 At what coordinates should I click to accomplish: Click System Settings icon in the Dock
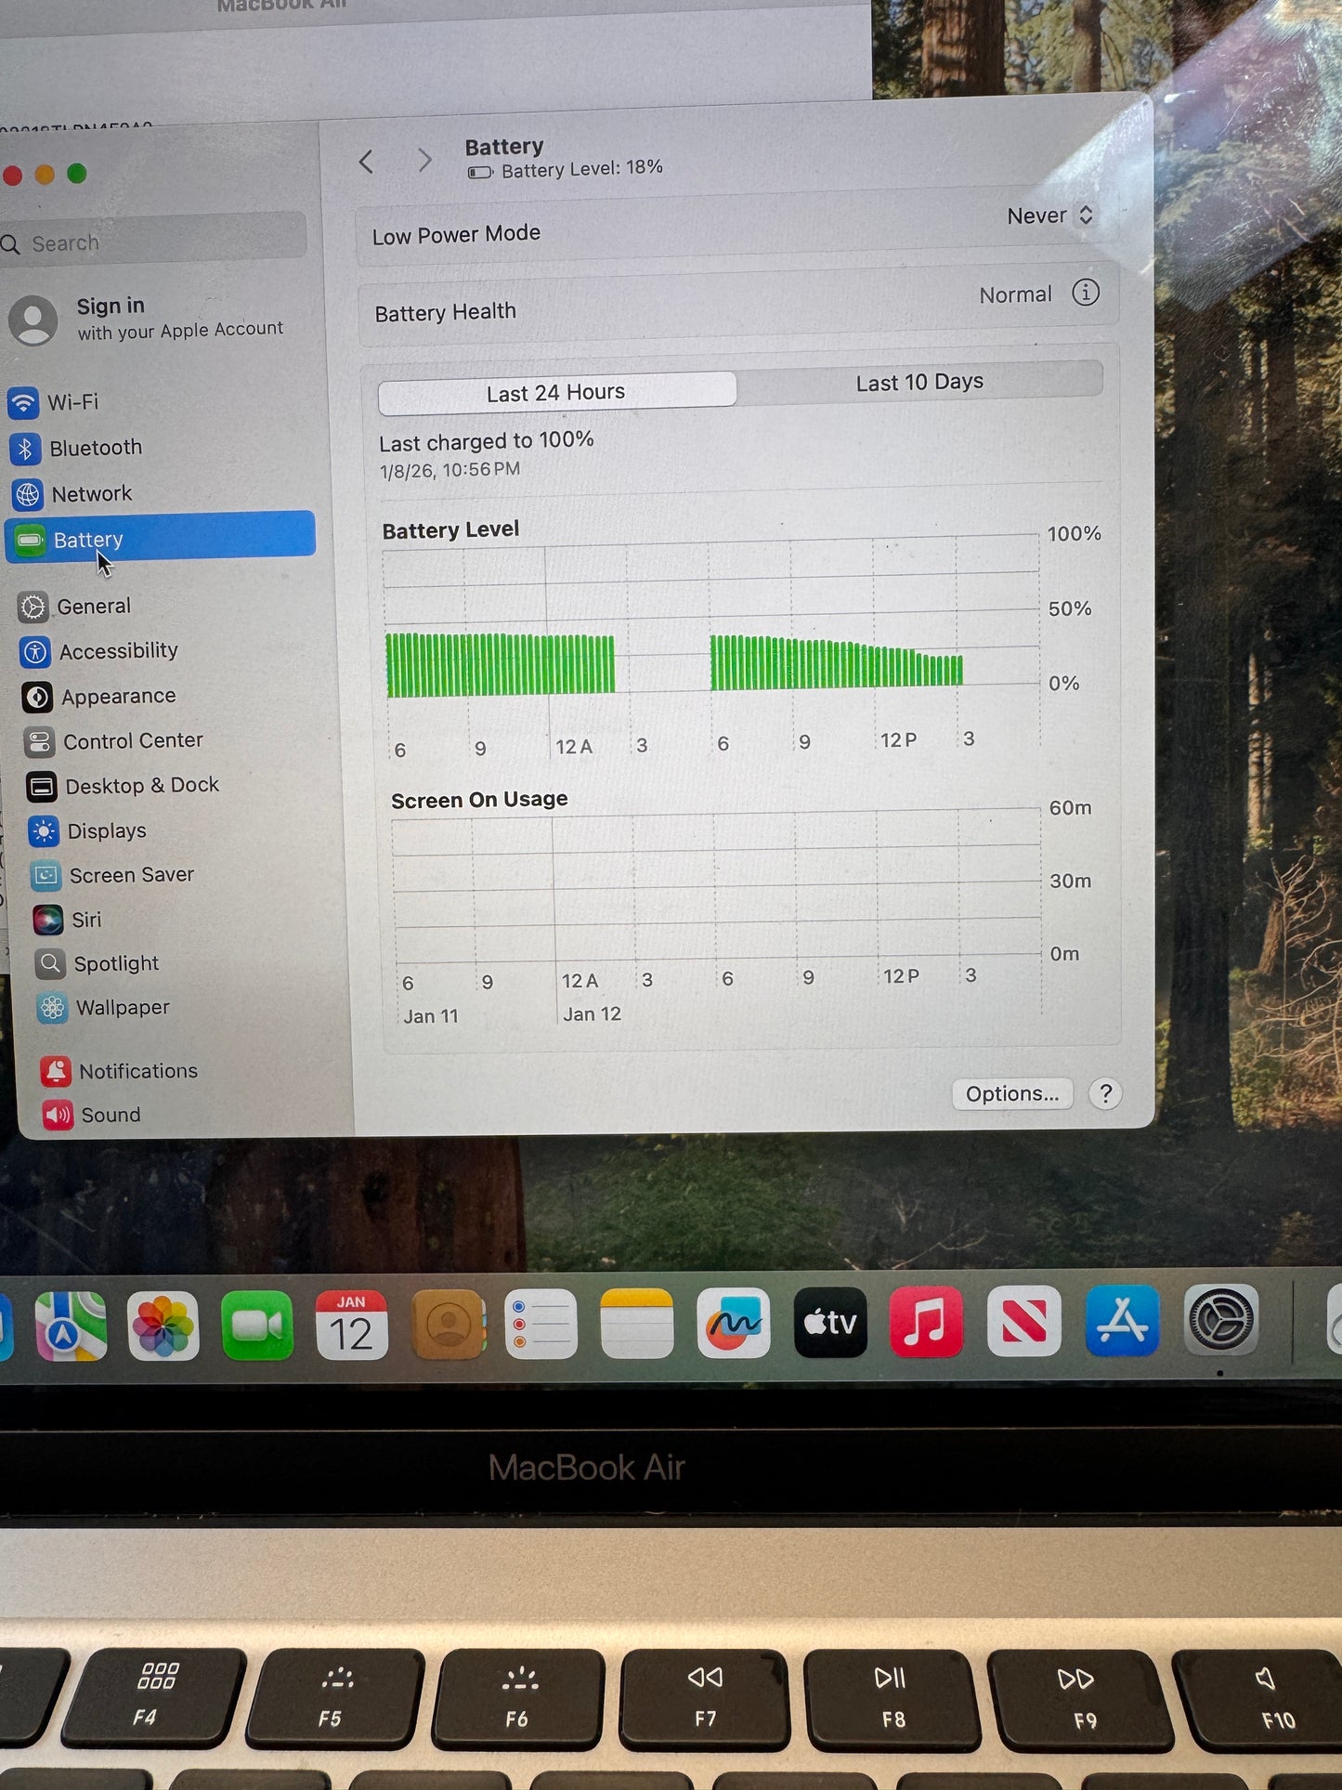pos(1221,1319)
